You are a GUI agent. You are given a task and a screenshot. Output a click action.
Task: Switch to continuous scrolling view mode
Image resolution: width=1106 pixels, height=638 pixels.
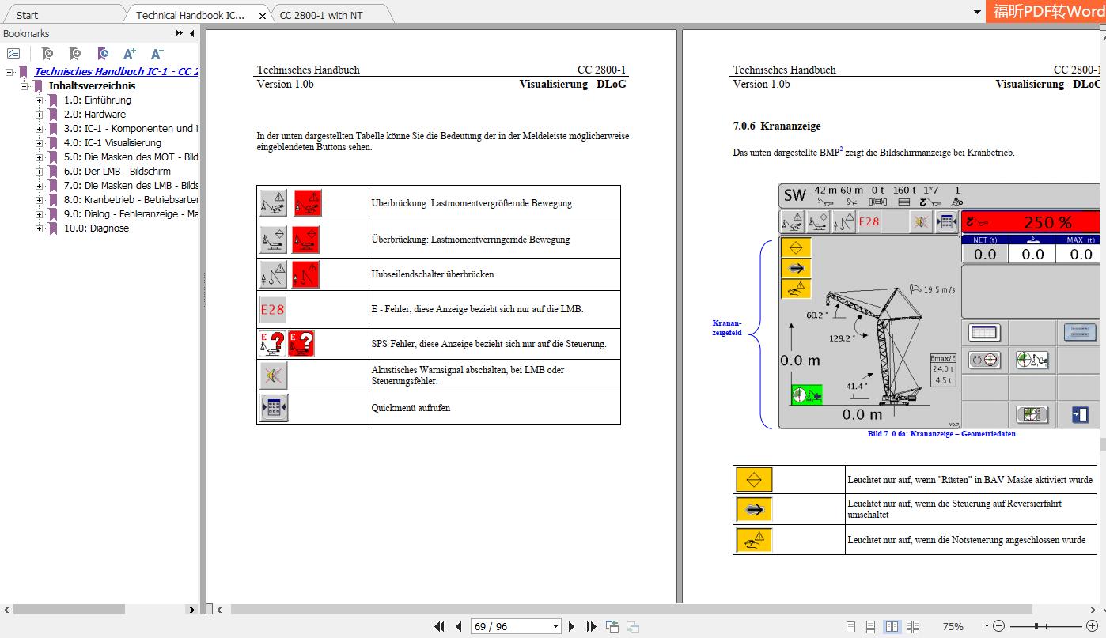point(870,626)
